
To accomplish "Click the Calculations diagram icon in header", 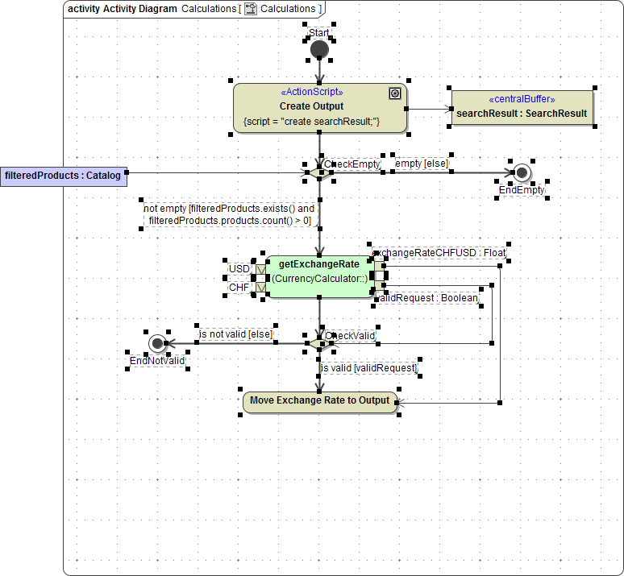I will tap(250, 9).
